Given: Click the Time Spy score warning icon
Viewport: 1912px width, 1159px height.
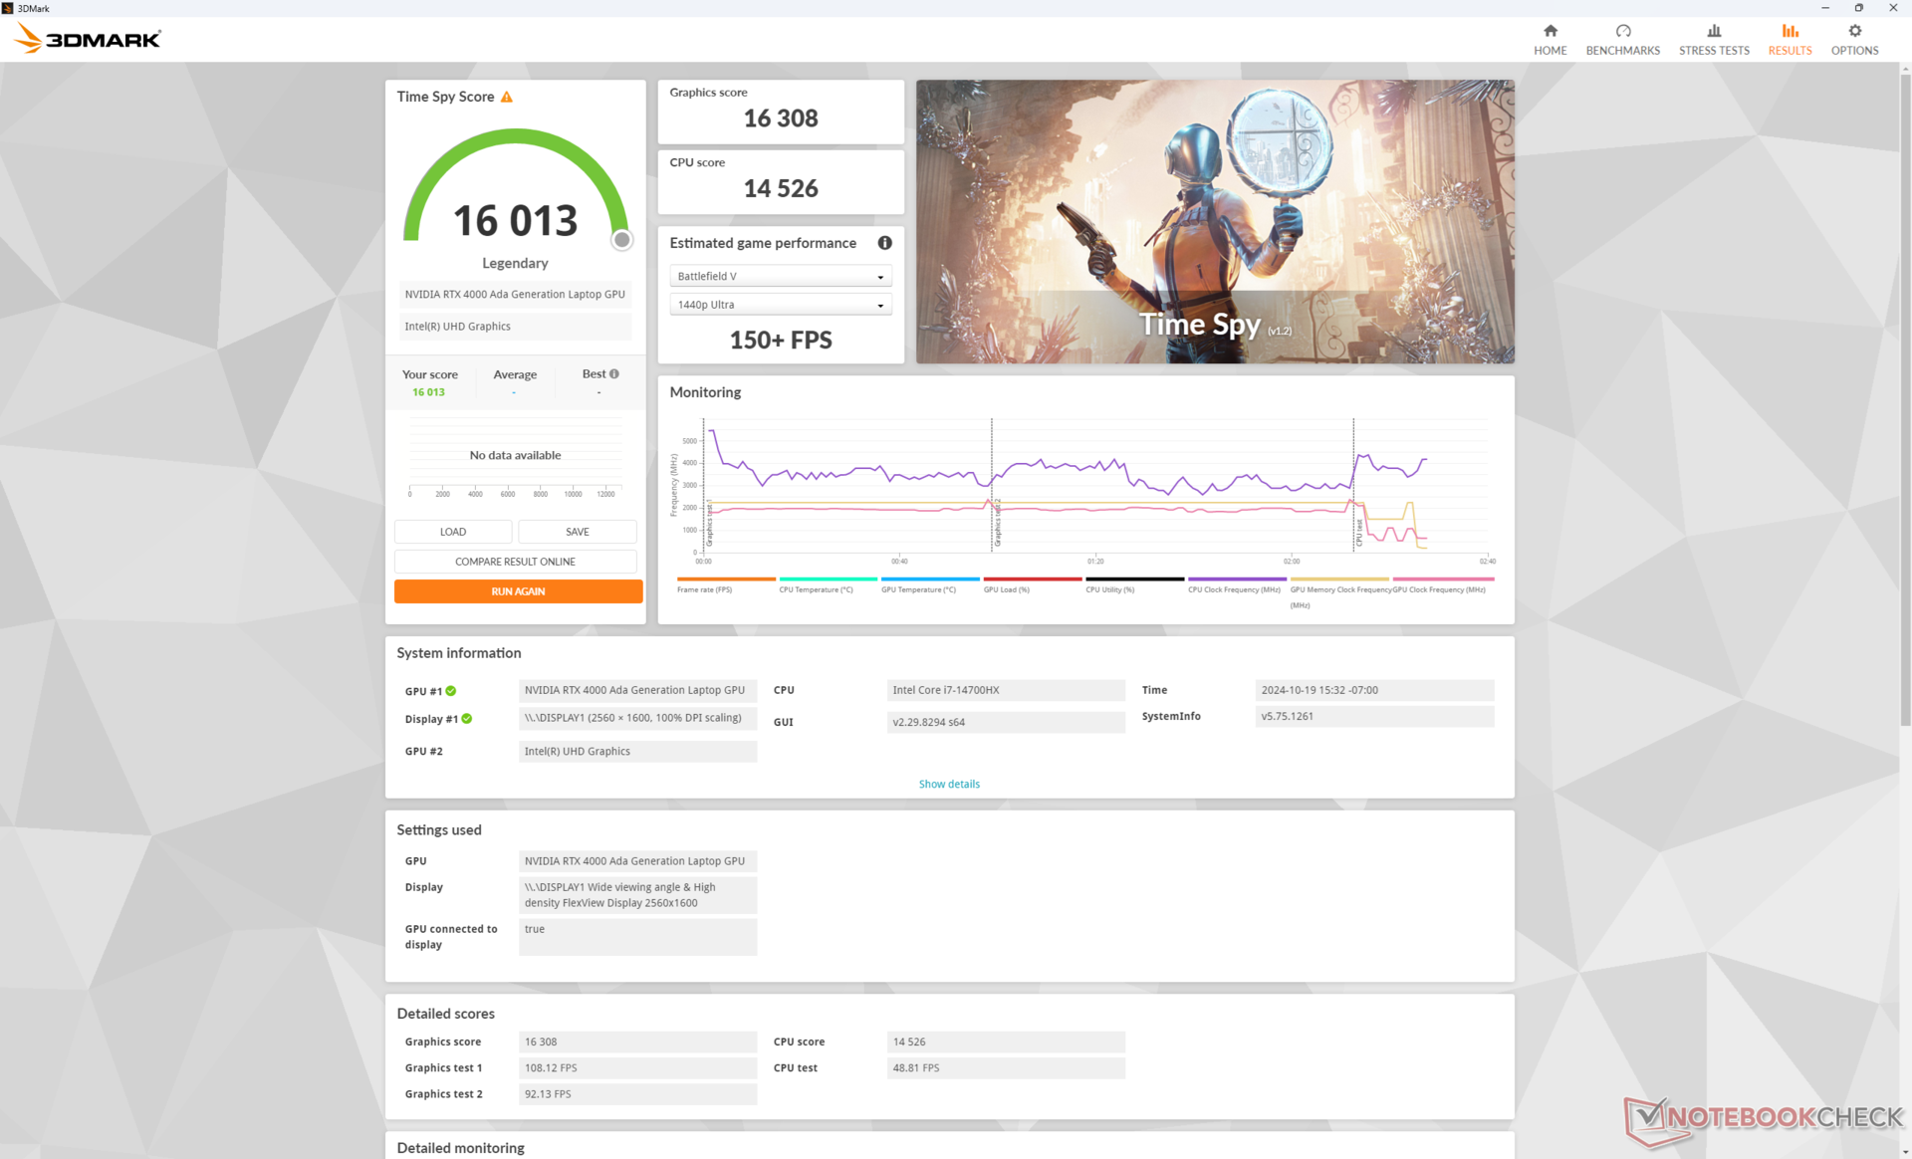Looking at the screenshot, I should click(x=507, y=97).
